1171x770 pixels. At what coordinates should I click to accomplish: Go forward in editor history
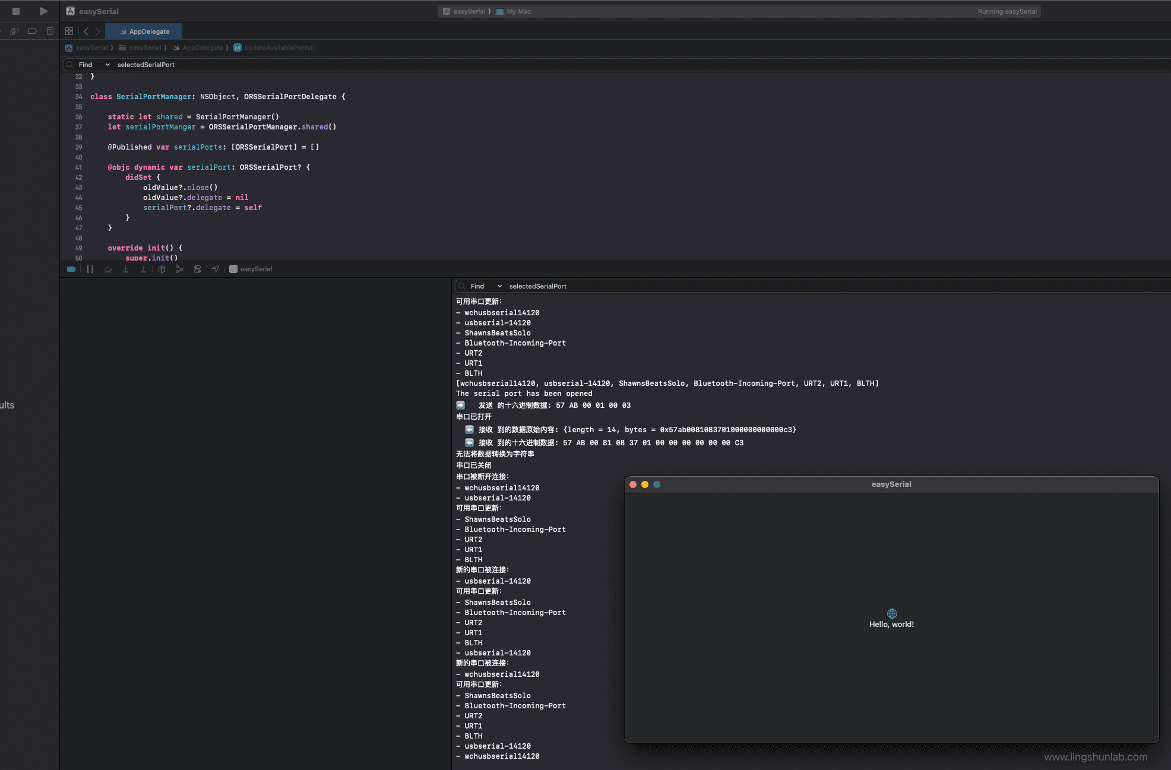98,31
